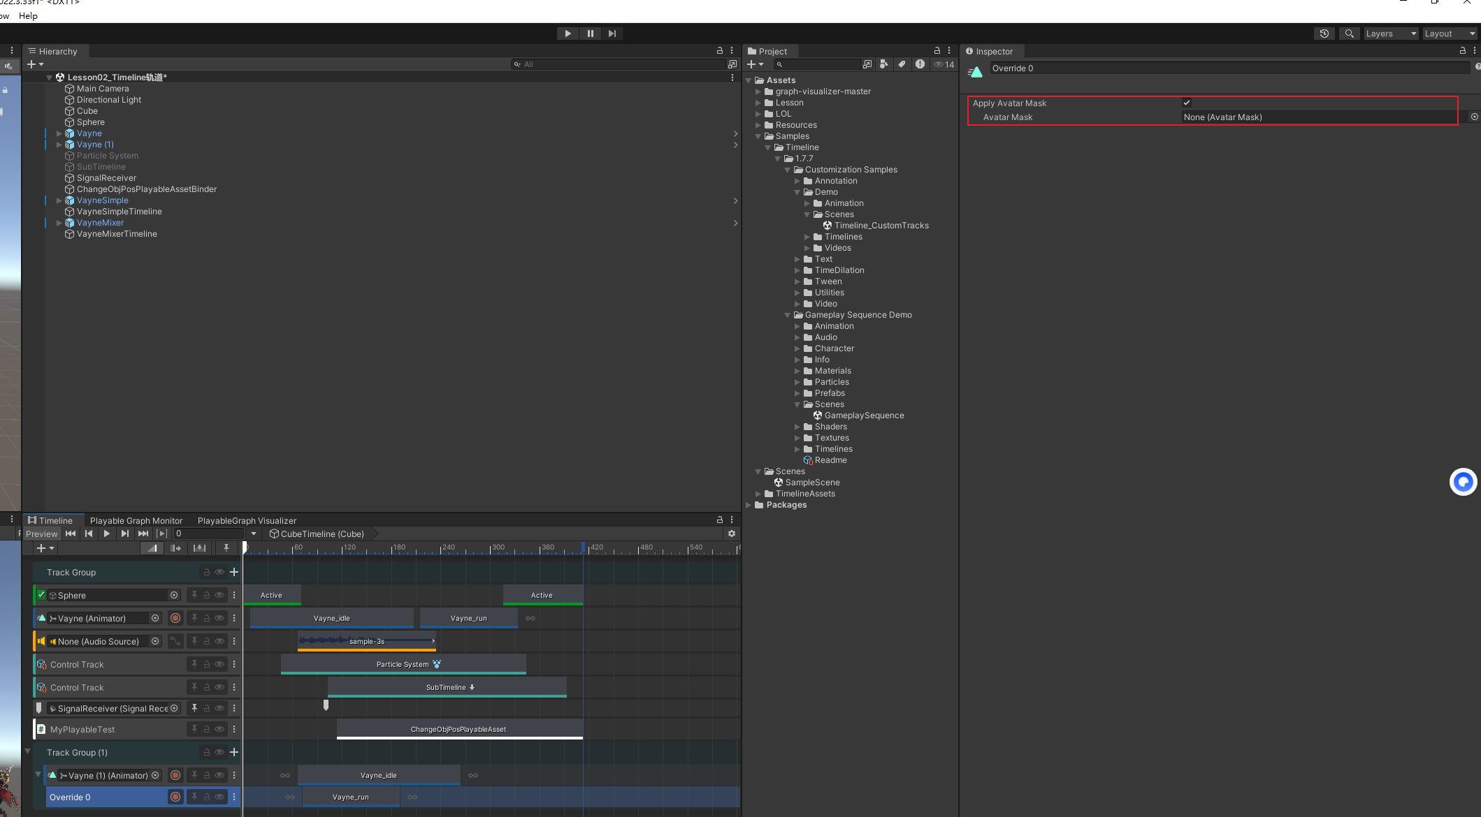Click the Timeline Preview button

click(x=41, y=533)
